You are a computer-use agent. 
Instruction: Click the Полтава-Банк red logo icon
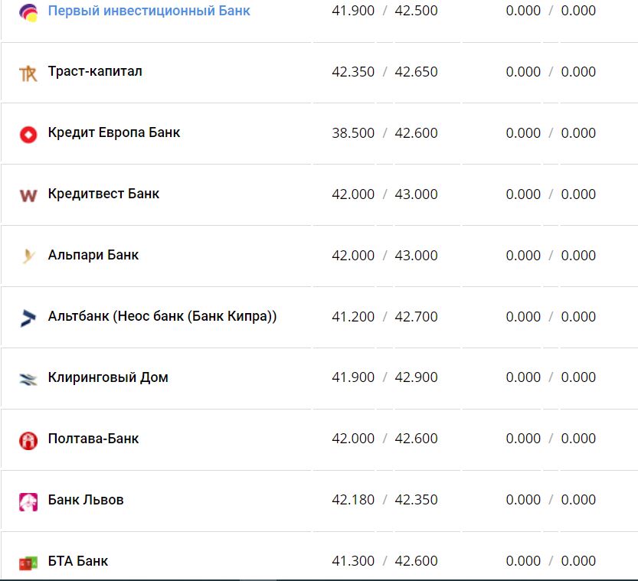(x=28, y=440)
